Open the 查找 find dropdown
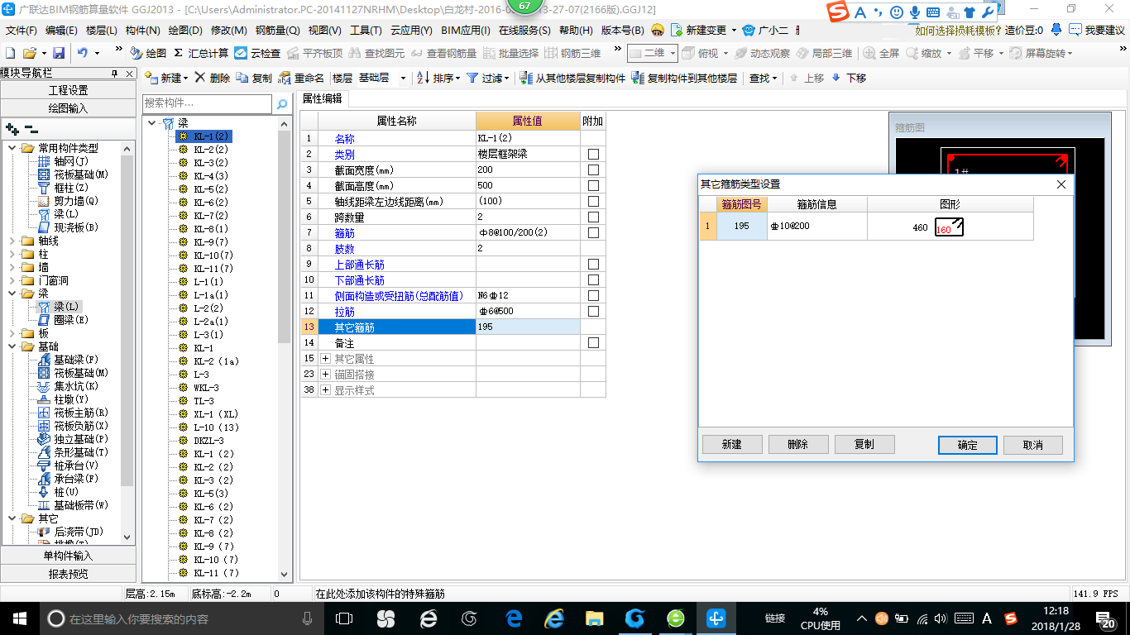The width and height of the screenshot is (1130, 635). point(764,78)
